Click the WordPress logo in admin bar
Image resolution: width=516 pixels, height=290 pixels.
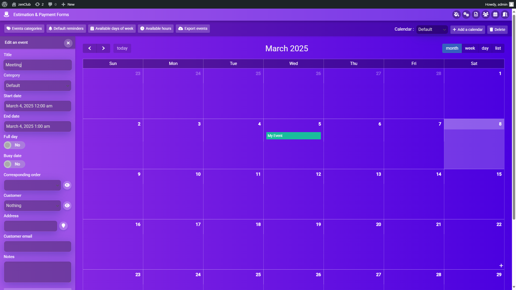tap(4, 4)
